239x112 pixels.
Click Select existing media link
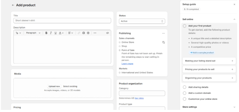tap(70, 86)
